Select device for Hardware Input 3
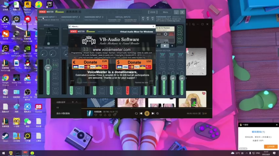This screenshot has height=156, width=279. tap(91, 20)
